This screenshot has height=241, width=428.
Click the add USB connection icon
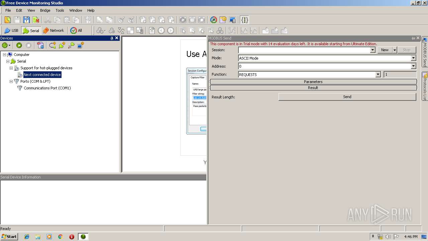click(52, 45)
